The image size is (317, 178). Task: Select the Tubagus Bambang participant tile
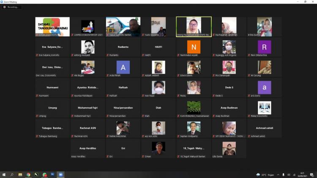(x=52, y=128)
